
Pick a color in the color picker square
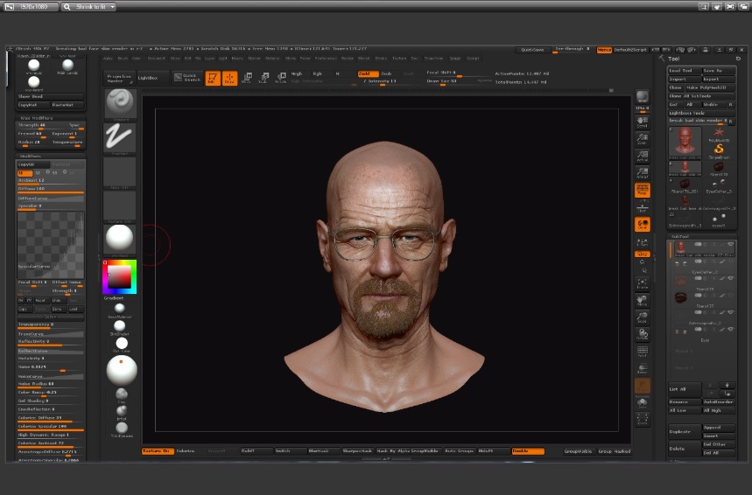tap(119, 277)
